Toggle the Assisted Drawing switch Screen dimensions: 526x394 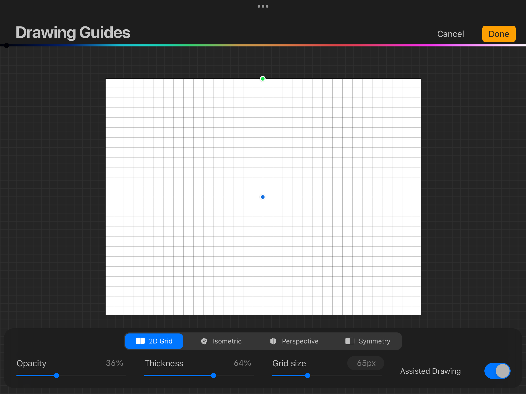click(497, 371)
